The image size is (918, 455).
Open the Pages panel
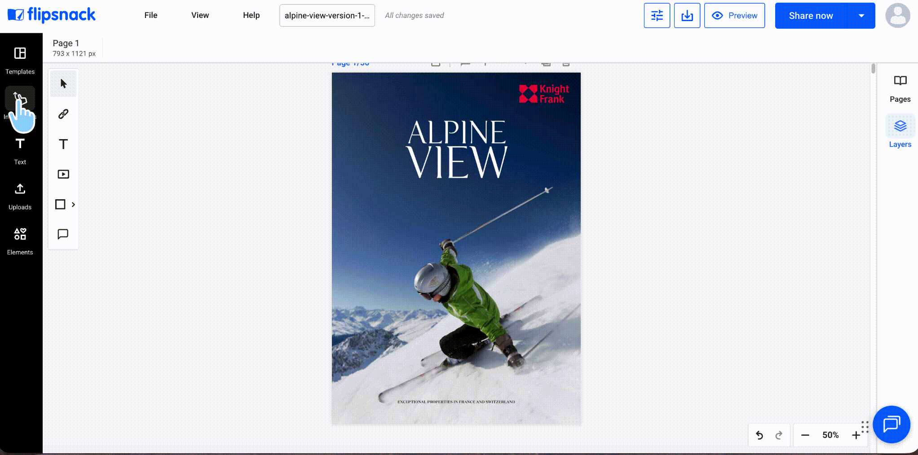pyautogui.click(x=900, y=89)
